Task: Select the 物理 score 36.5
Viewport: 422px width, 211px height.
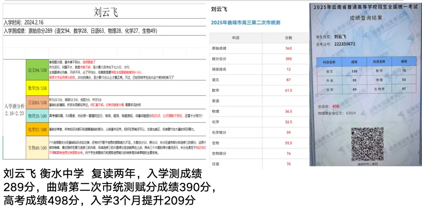Action: [288, 111]
